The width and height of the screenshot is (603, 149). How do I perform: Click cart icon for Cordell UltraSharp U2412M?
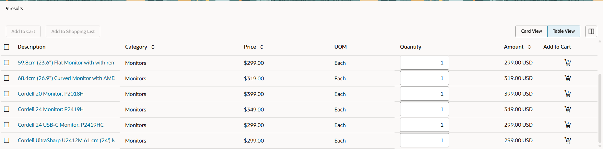(x=567, y=140)
